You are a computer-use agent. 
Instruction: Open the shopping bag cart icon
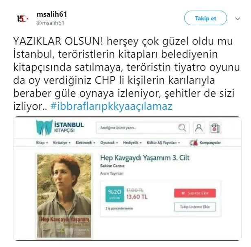pos(215,128)
